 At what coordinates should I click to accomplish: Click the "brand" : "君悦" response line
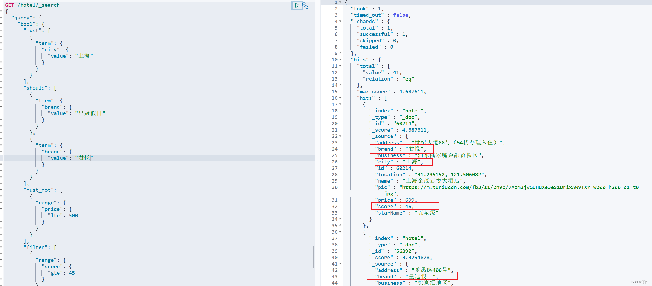400,149
